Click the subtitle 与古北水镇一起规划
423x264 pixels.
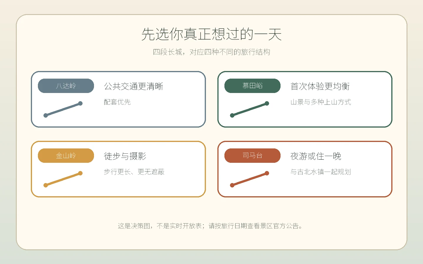321,172
